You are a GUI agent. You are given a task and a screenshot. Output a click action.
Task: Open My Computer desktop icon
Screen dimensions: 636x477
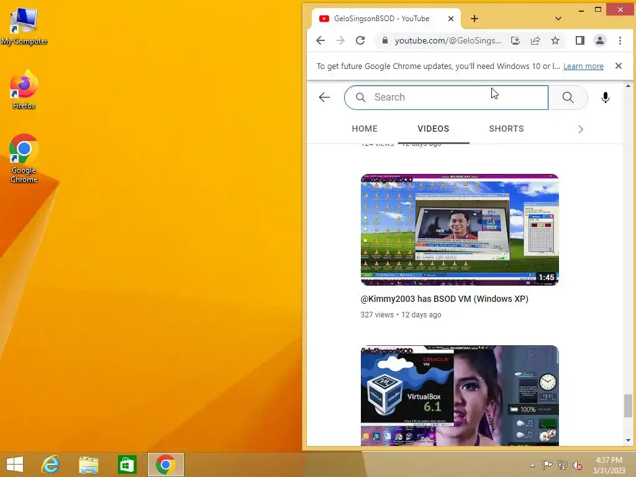(24, 26)
